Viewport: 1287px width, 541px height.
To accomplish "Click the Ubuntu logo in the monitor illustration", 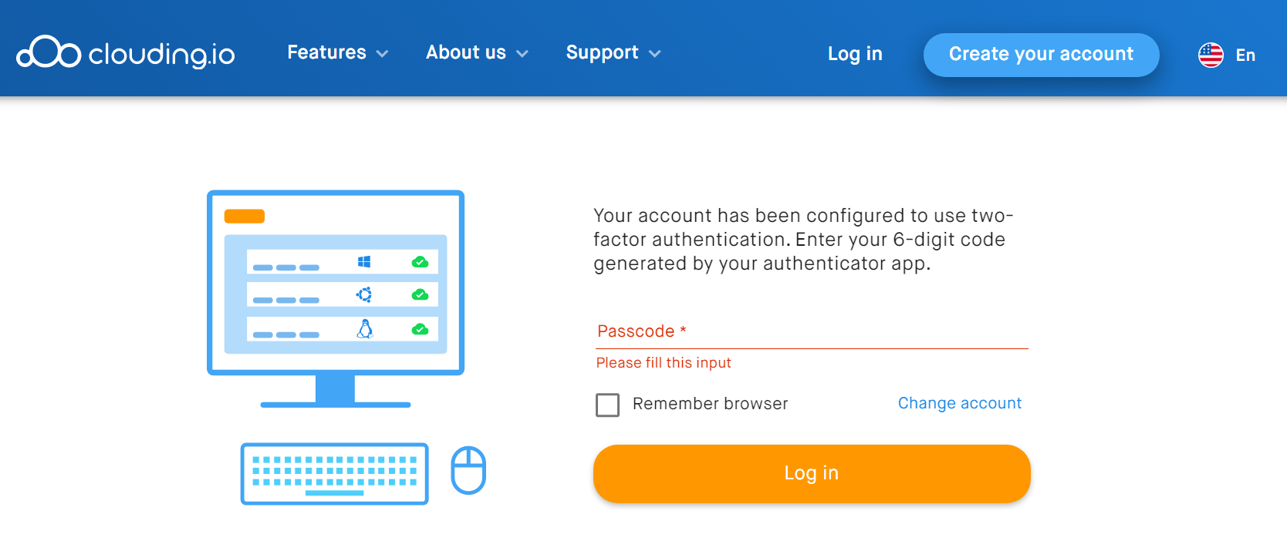I will coord(364,294).
